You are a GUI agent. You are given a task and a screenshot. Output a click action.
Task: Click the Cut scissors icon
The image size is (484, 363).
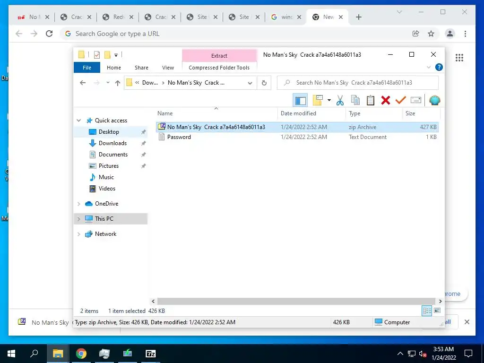340,100
